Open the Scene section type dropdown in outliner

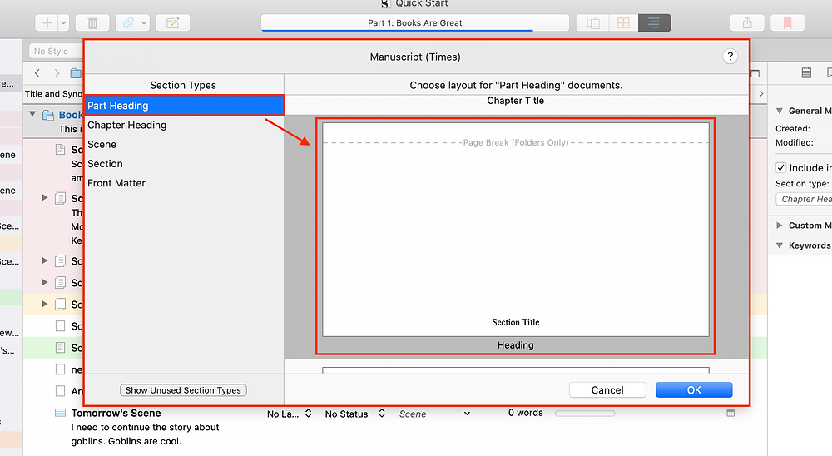(x=434, y=414)
